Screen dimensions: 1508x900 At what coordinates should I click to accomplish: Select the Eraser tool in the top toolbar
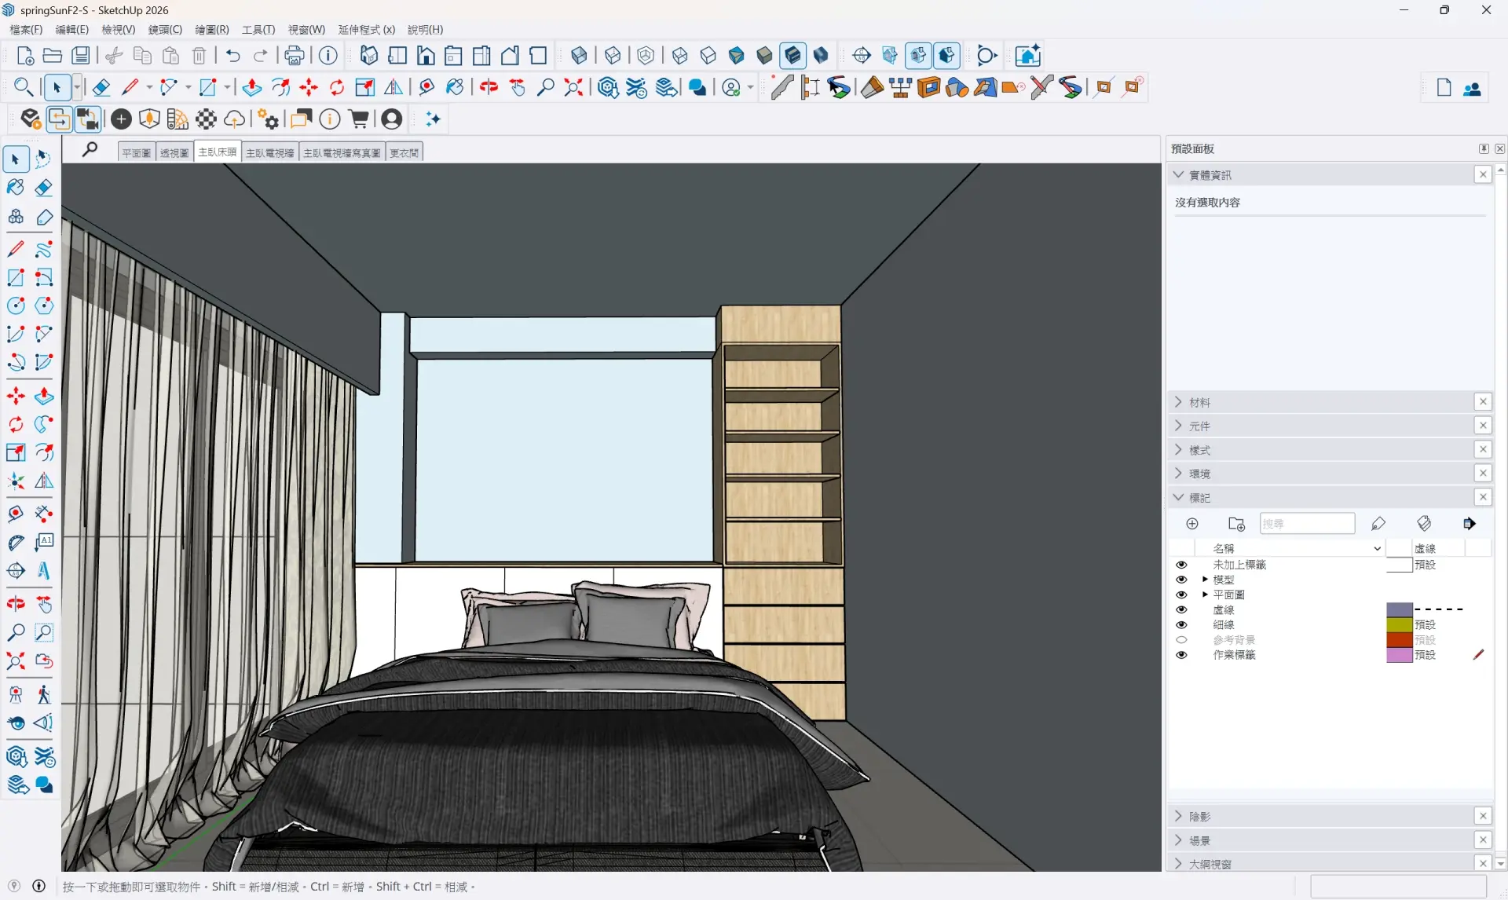[101, 87]
